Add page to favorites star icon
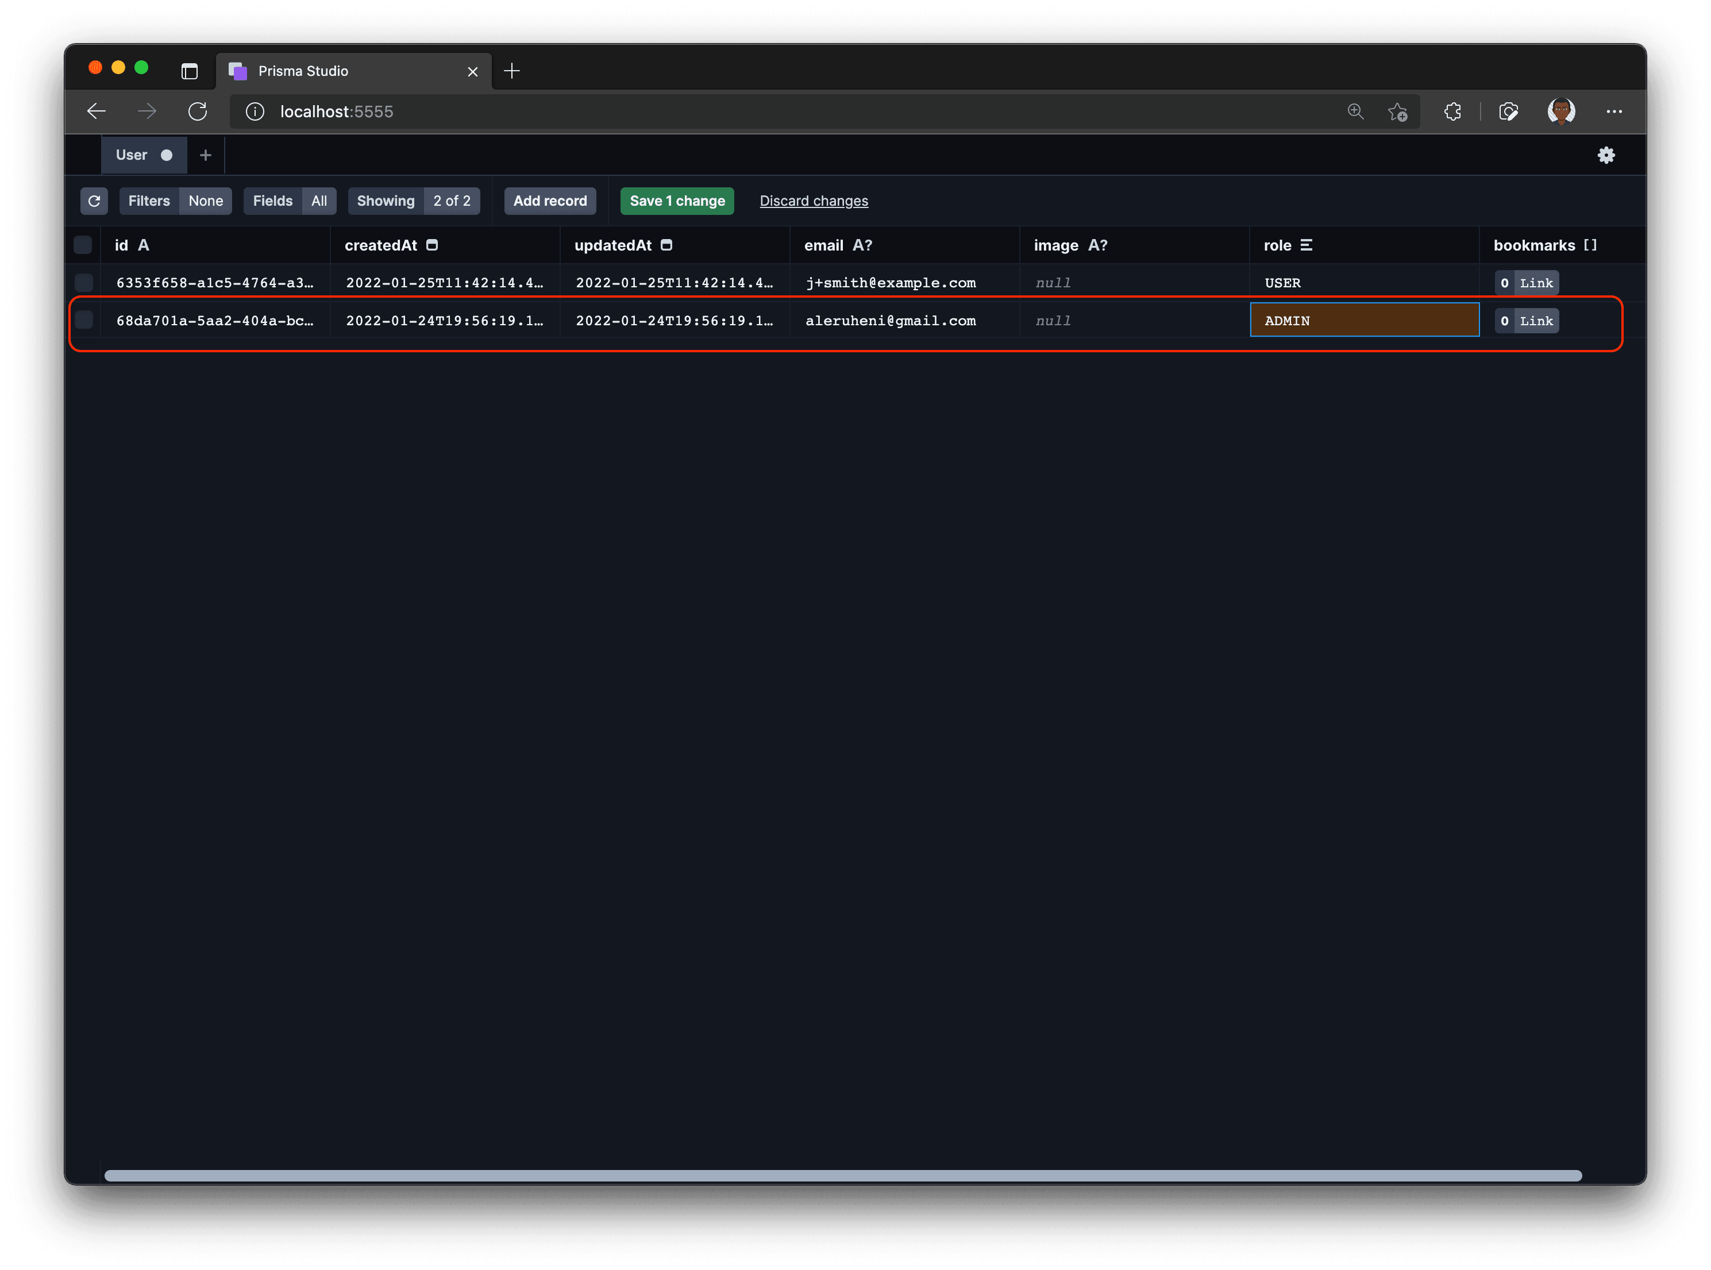Viewport: 1711px width, 1270px height. 1397,112
